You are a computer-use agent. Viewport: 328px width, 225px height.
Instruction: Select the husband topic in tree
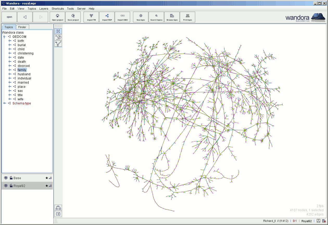pyautogui.click(x=24, y=74)
